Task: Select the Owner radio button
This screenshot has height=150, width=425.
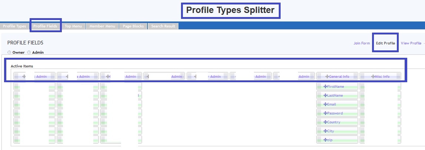Action: pos(9,53)
